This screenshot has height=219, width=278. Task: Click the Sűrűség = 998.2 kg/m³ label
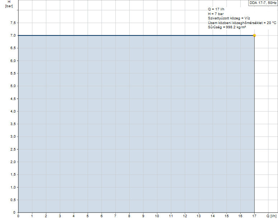227,27
